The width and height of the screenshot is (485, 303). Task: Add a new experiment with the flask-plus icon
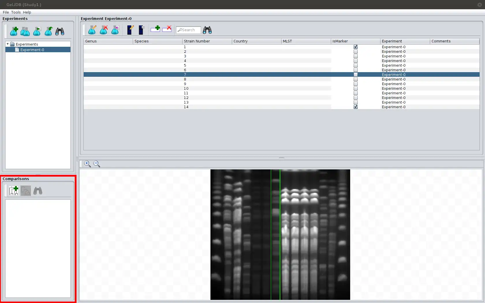pos(14,31)
